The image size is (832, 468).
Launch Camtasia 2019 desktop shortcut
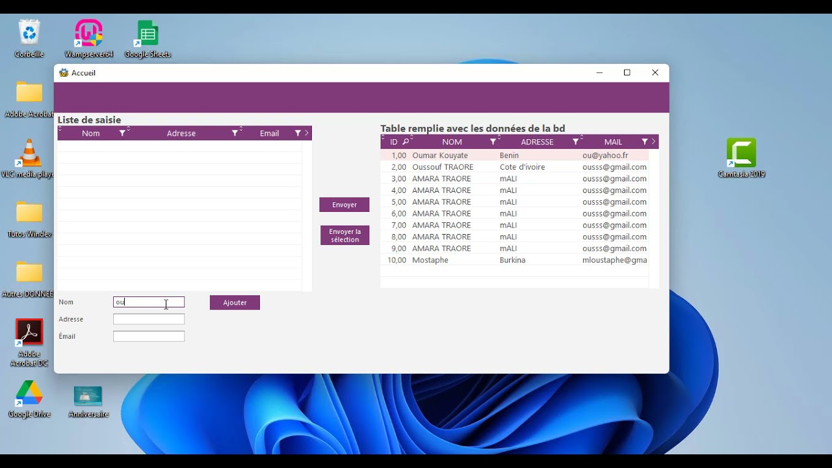[x=742, y=158]
